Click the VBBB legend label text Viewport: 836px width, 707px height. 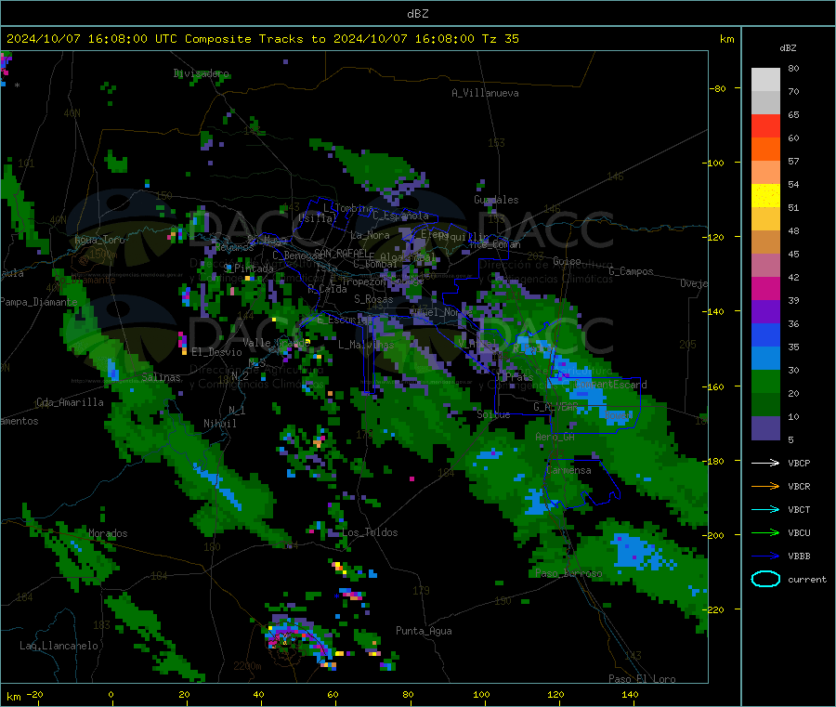point(799,556)
